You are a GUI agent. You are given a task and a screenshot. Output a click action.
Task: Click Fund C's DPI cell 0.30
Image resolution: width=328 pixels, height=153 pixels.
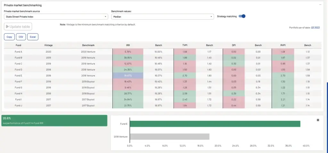click(x=234, y=64)
